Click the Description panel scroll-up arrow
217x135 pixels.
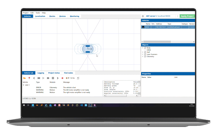pos(139,82)
